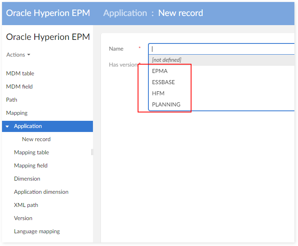This screenshot has height=246, width=298.
Task: Open MDM table in sidebar
Action: [20, 73]
